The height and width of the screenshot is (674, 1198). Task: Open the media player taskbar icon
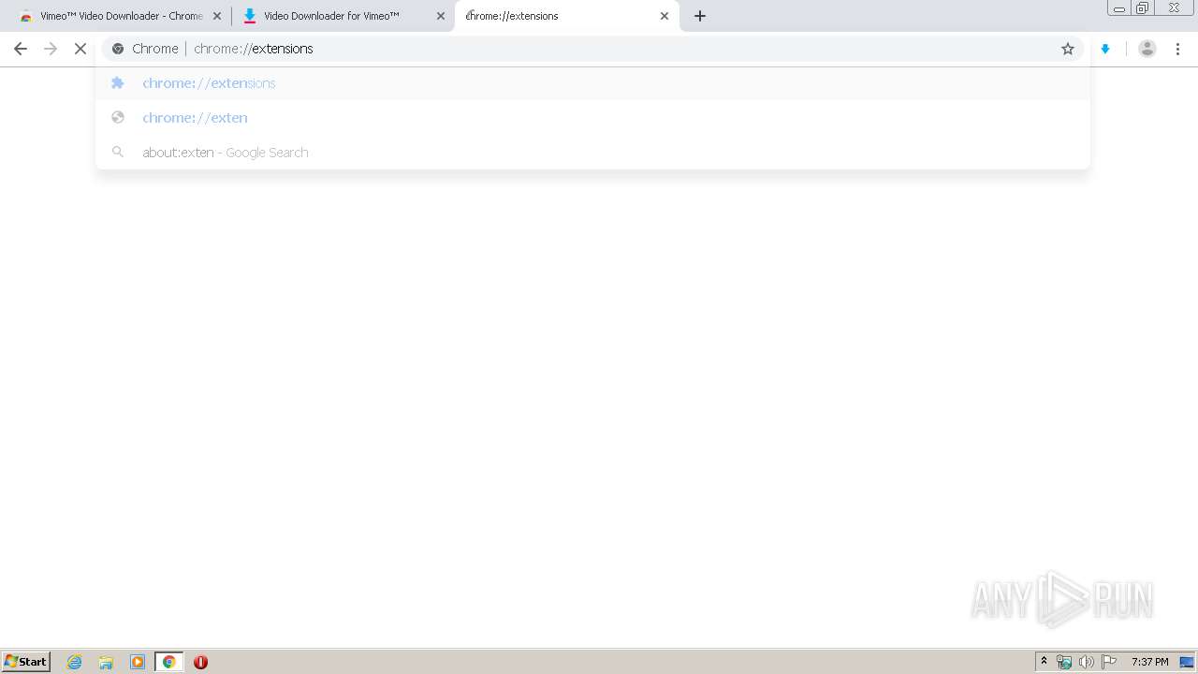(x=138, y=662)
